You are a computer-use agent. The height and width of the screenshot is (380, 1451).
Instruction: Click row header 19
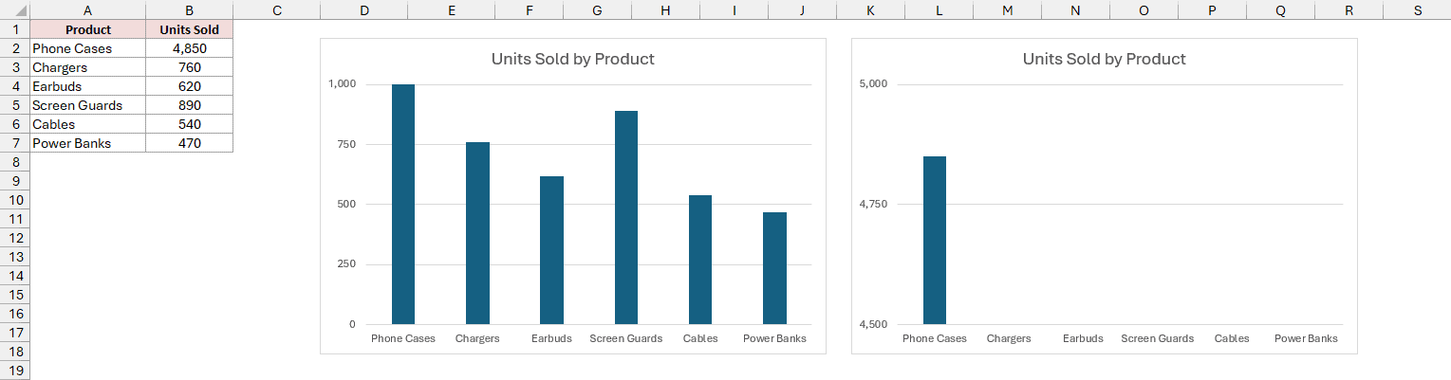tap(14, 371)
